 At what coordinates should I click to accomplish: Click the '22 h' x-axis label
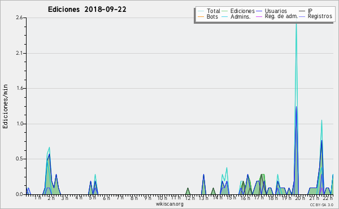click(x=328, y=198)
